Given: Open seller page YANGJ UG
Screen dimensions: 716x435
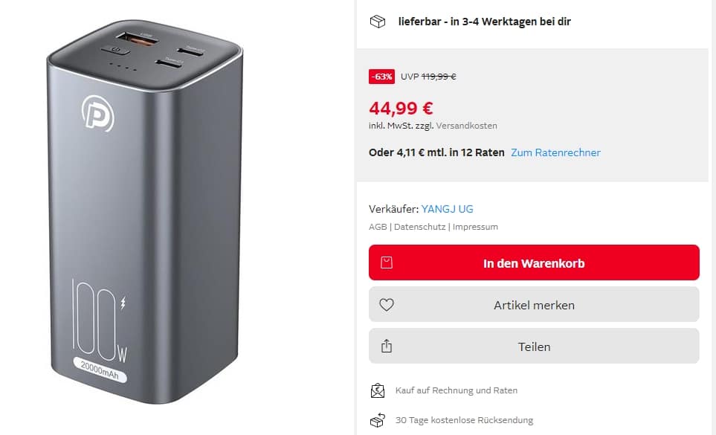Looking at the screenshot, I should click(447, 209).
